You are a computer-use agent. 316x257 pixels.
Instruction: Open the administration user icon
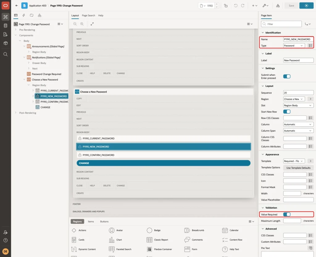click(x=6, y=232)
